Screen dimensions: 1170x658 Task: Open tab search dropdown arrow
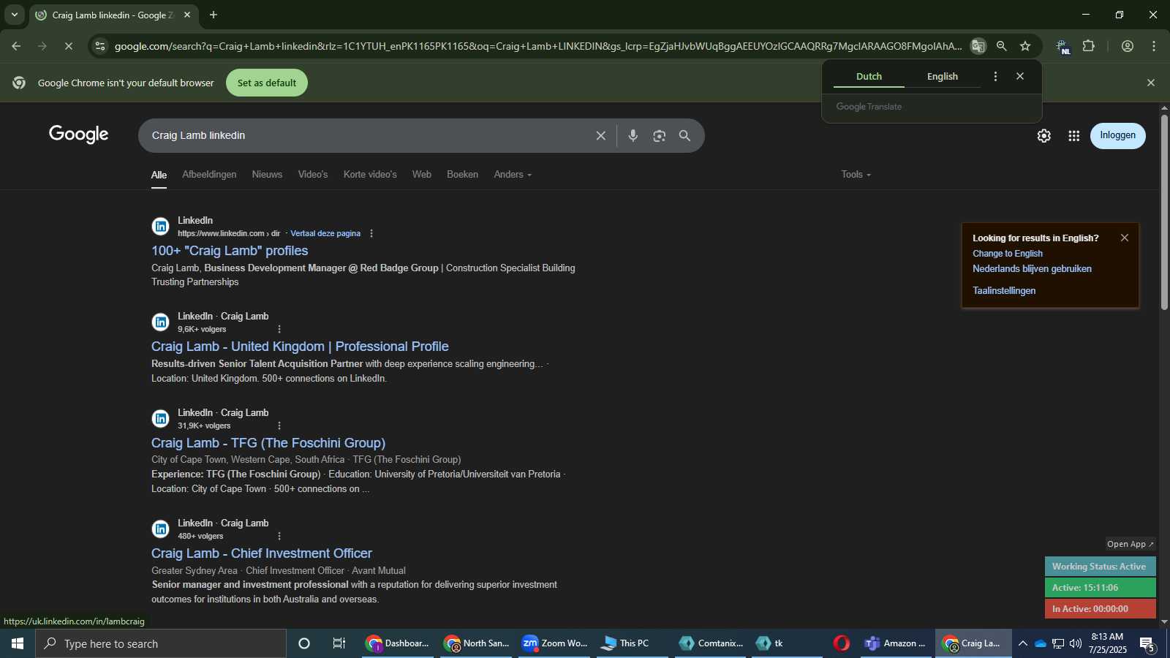coord(14,15)
